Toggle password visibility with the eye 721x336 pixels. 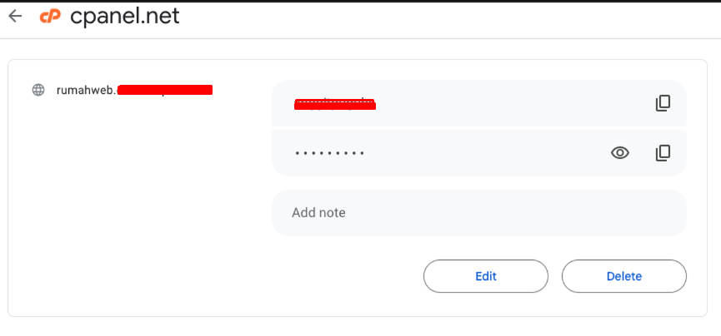pos(620,153)
